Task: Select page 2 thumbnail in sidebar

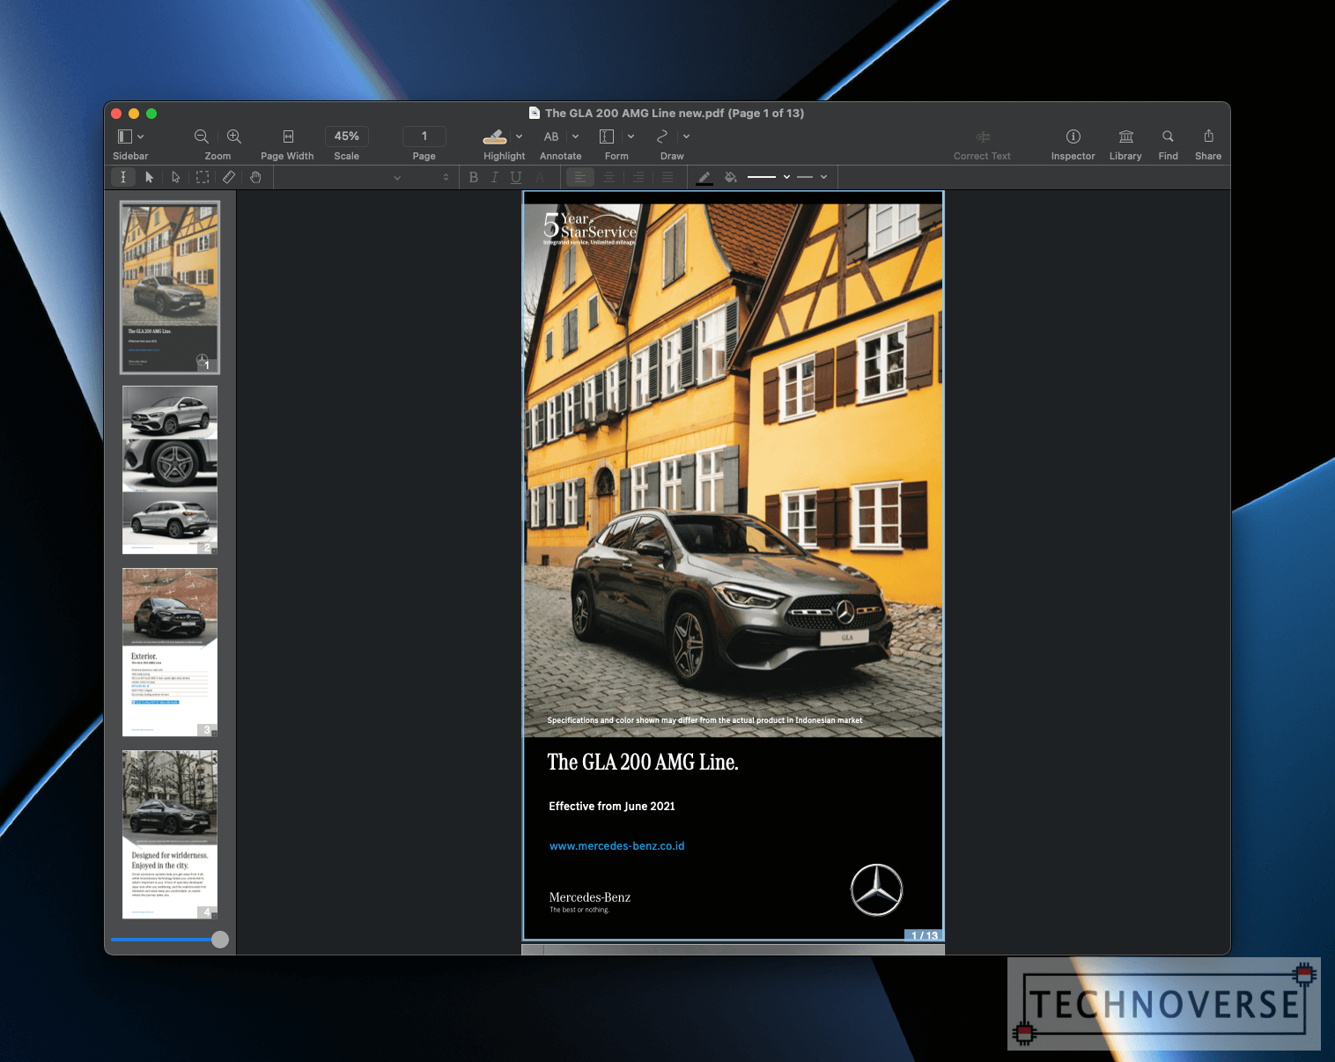Action: [170, 470]
